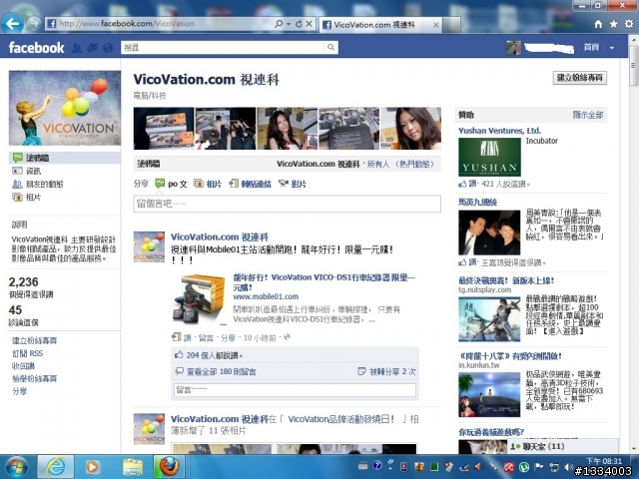
Task: Click the refresh icon in address bar
Action: click(x=299, y=24)
